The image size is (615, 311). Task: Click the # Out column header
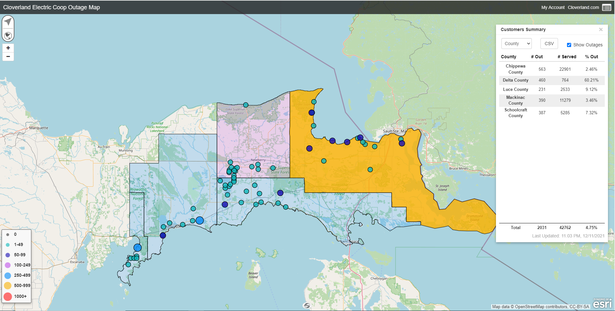(537, 57)
